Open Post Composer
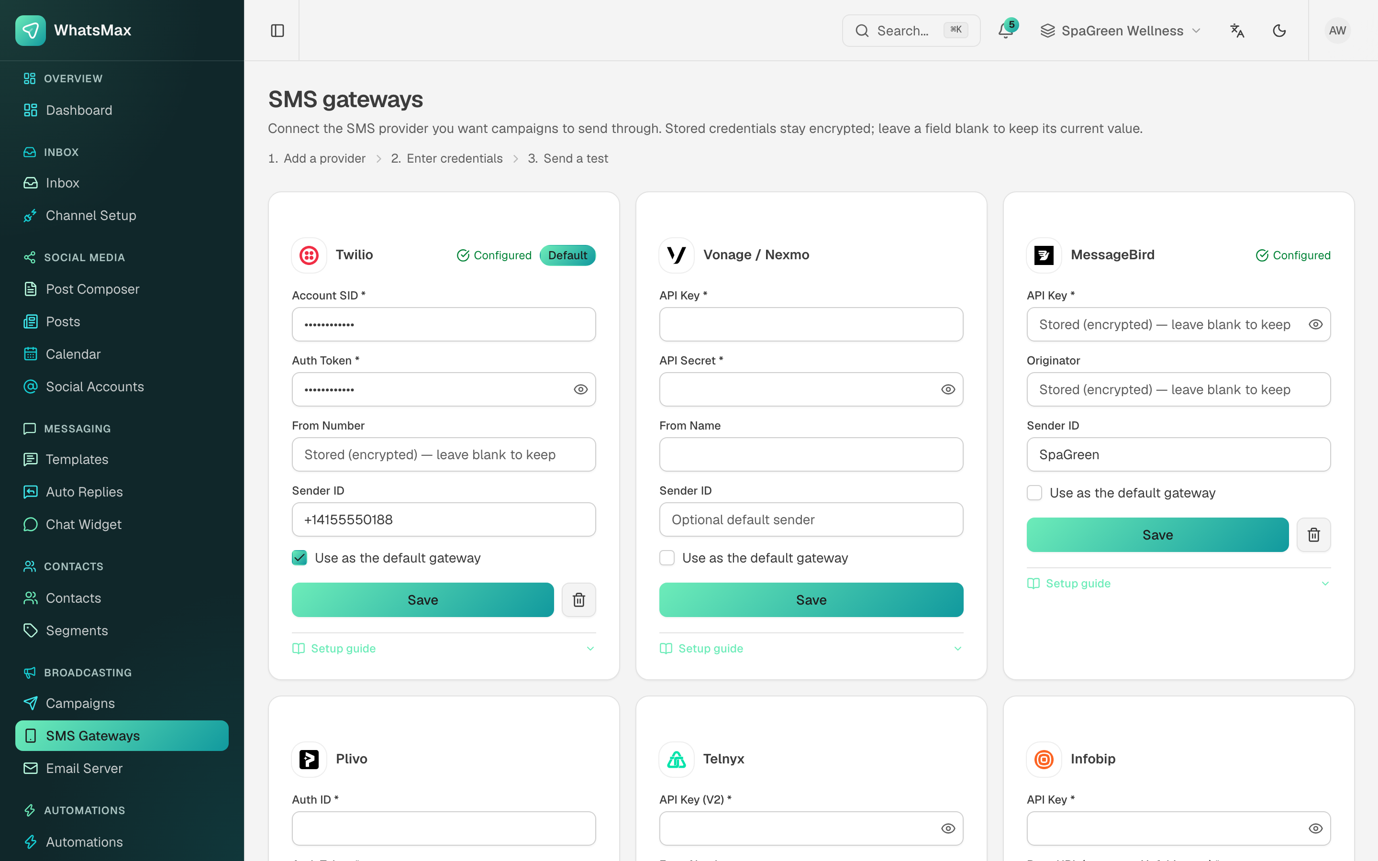Viewport: 1378px width, 861px height. (122, 289)
